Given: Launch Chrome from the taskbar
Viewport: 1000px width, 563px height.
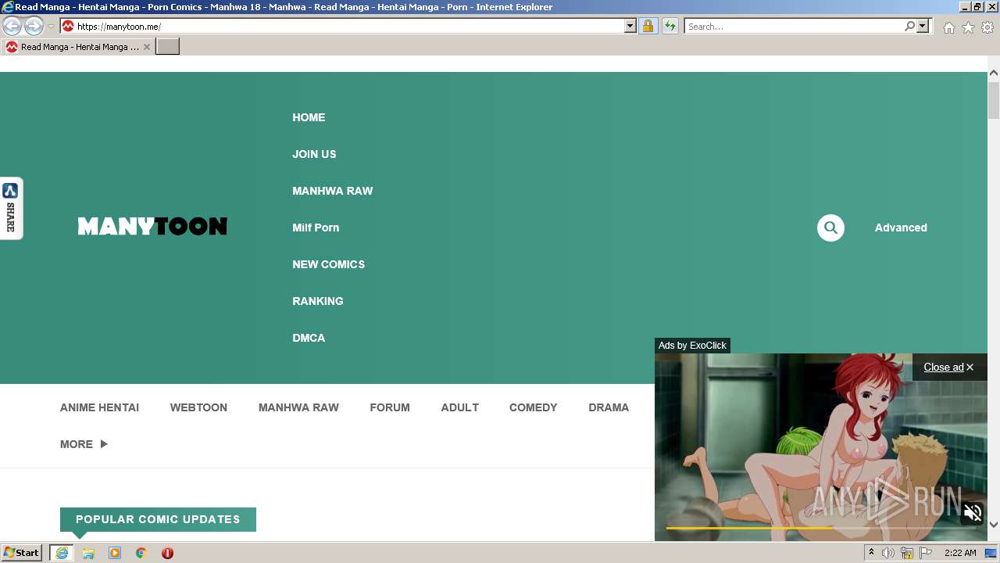Looking at the screenshot, I should point(141,553).
